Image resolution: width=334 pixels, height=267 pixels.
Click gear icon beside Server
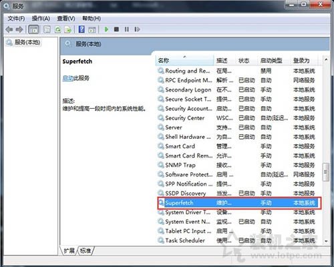point(161,127)
